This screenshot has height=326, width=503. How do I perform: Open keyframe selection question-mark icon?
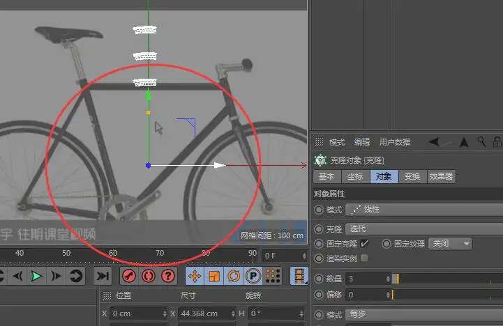(x=167, y=276)
